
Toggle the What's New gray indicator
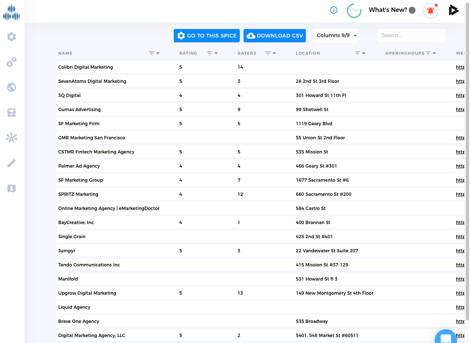[x=412, y=10]
